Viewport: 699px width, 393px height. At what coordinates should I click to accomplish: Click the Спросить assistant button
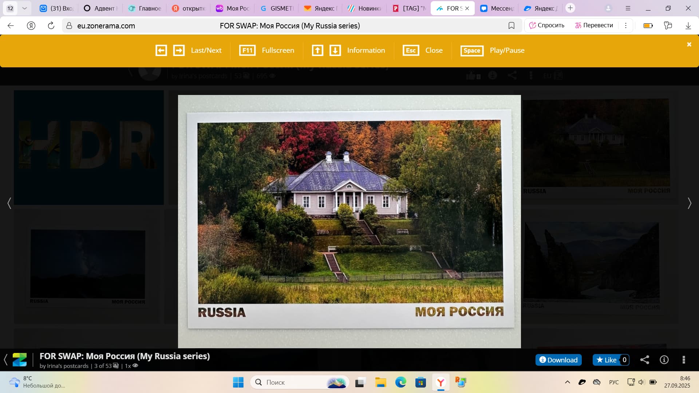coord(546,25)
